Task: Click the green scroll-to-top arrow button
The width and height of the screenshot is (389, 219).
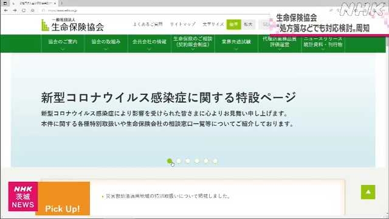Action: [x=368, y=192]
